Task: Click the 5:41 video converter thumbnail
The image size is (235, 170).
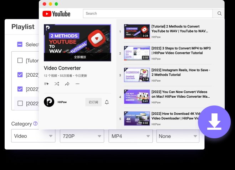Action: pyautogui.click(x=137, y=97)
